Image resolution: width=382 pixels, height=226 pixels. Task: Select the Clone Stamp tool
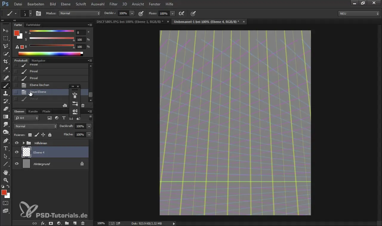[6, 93]
